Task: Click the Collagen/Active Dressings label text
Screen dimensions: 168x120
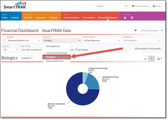Action: click(x=98, y=68)
